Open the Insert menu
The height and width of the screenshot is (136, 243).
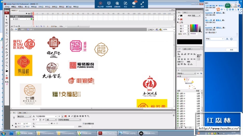[x=27, y=7]
